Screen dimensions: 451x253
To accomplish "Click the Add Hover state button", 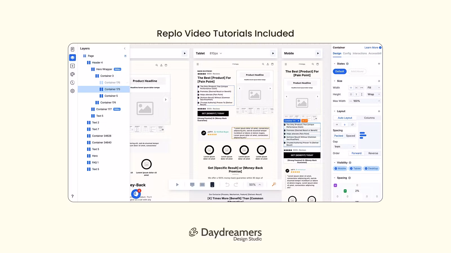I will click(357, 71).
